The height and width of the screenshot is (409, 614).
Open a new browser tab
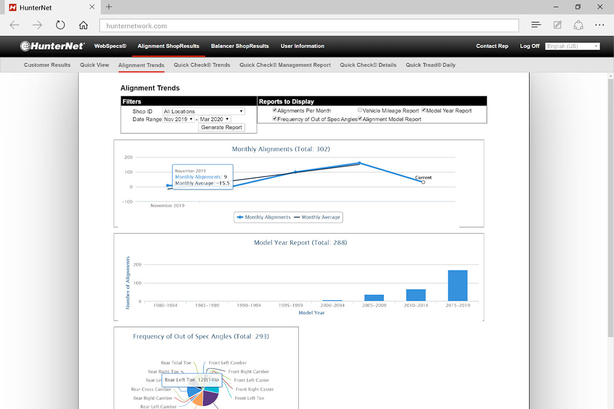point(108,7)
